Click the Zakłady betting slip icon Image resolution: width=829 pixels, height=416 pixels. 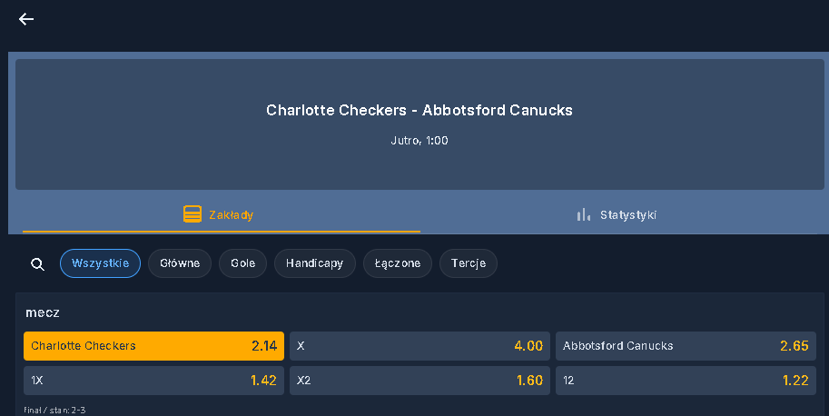tap(192, 214)
